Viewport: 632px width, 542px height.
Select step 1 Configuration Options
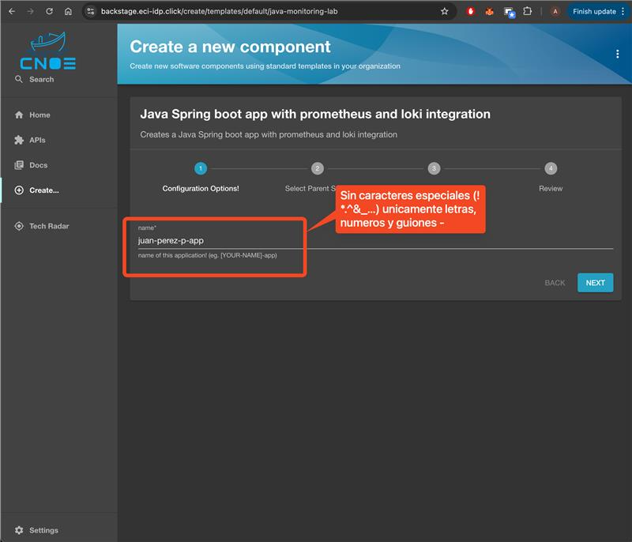[201, 168]
